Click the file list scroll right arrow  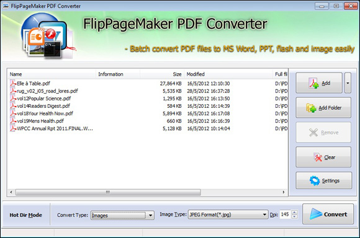(284, 192)
